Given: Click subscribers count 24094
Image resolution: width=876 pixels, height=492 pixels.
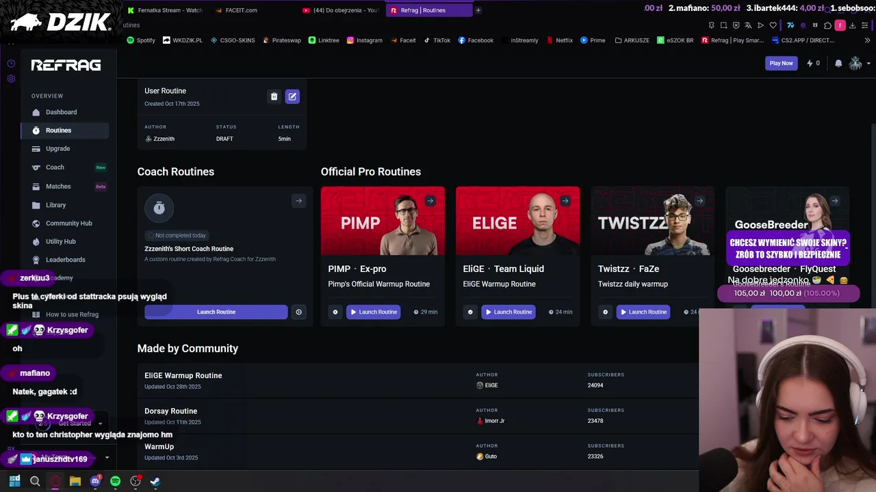Looking at the screenshot, I should (595, 385).
